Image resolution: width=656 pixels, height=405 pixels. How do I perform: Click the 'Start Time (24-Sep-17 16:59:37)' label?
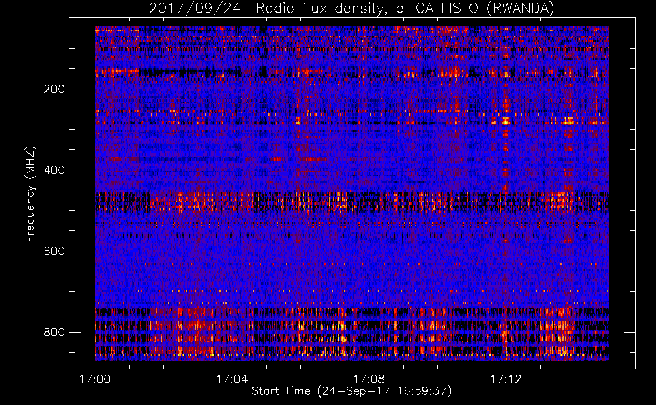tap(352, 391)
